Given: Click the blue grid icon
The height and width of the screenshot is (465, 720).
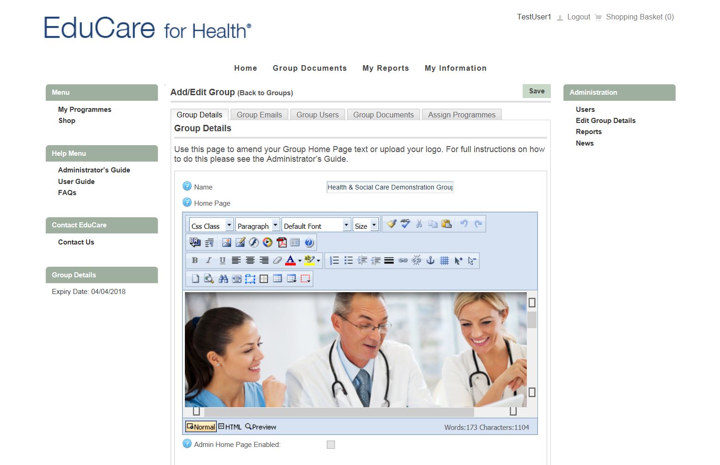Looking at the screenshot, I should [444, 260].
